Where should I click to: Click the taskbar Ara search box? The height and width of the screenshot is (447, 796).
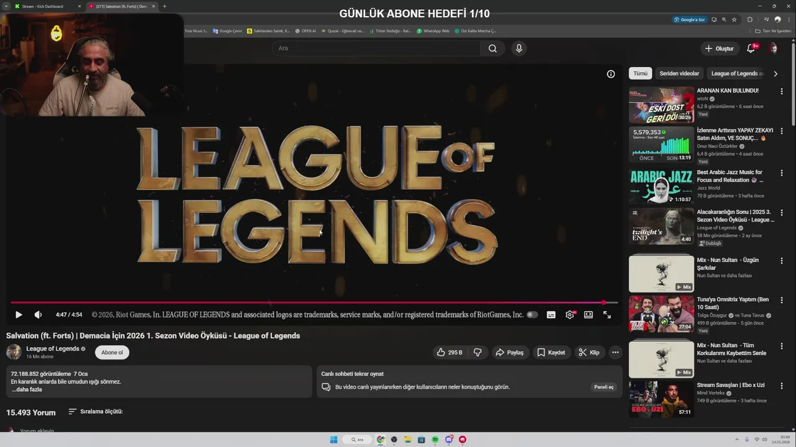tap(358, 440)
